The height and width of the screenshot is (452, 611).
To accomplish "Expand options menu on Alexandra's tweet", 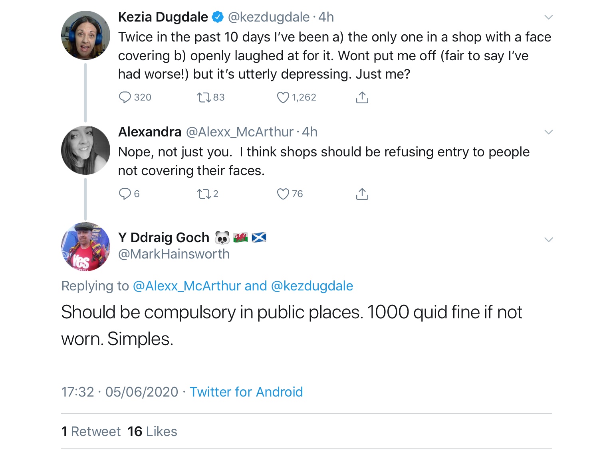I will 549,132.
